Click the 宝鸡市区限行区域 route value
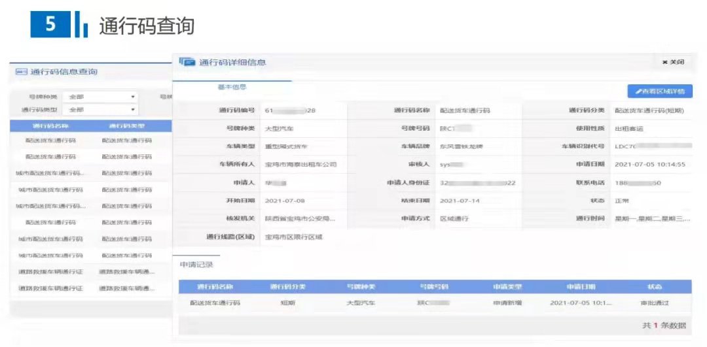 click(x=293, y=237)
